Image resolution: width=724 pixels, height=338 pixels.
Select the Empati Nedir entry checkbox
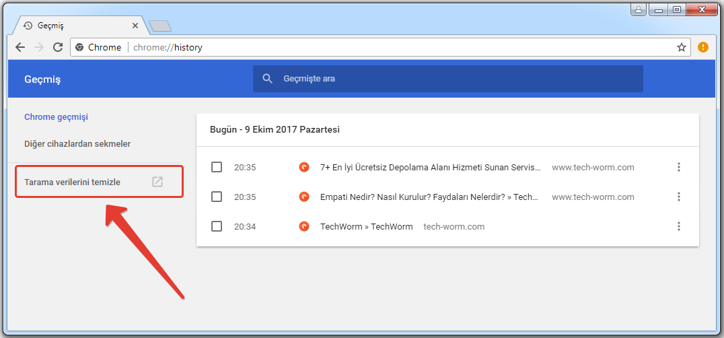(217, 197)
